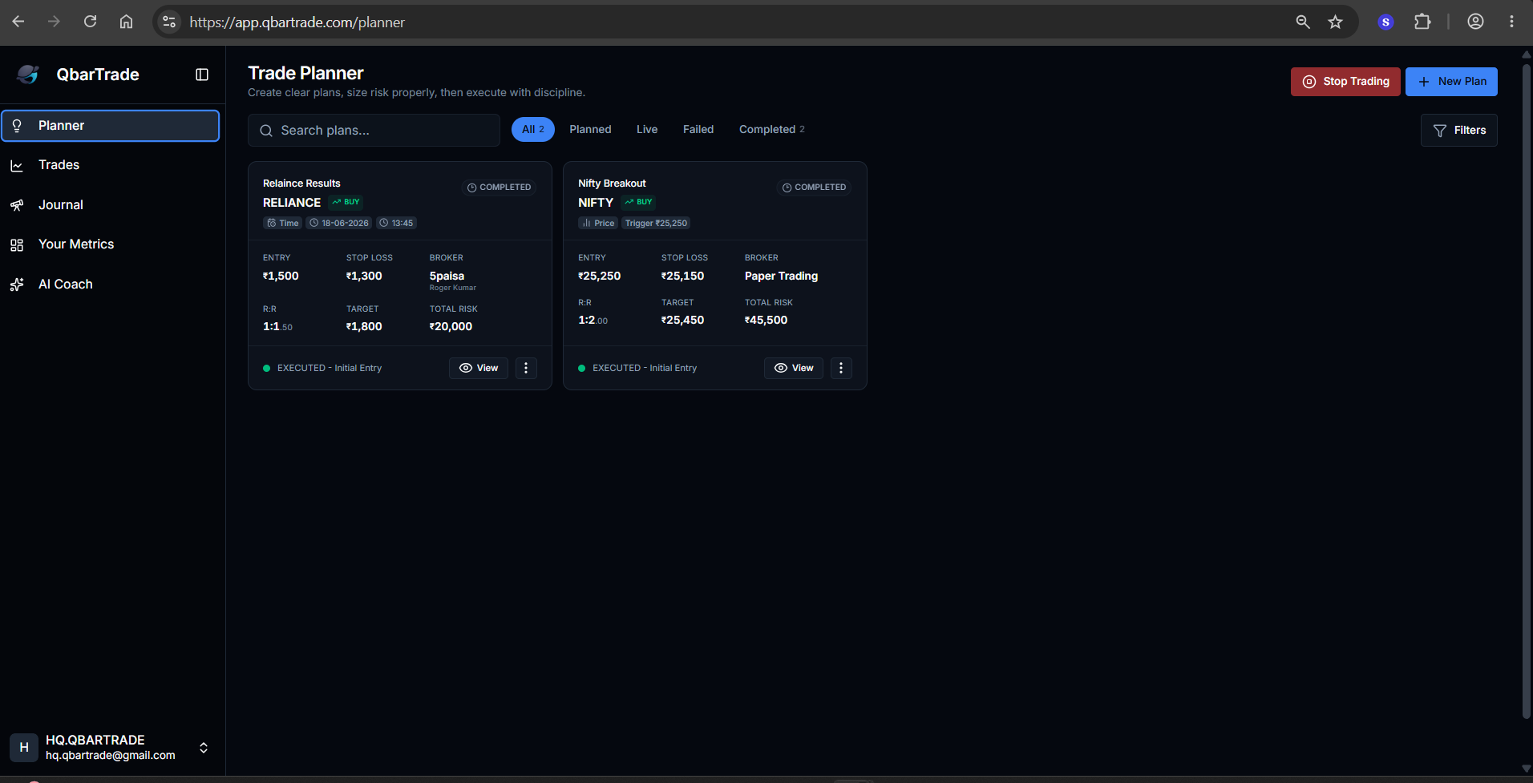This screenshot has width=1533, height=783.
Task: Click the BUY tag next to RELIANCE
Action: [x=346, y=202]
